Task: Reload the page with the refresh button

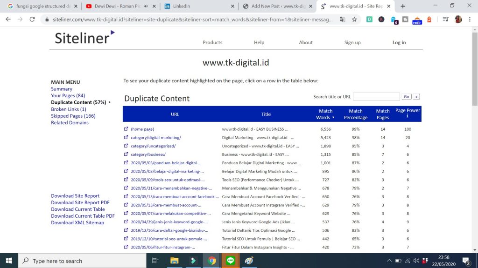Action: pos(32,20)
